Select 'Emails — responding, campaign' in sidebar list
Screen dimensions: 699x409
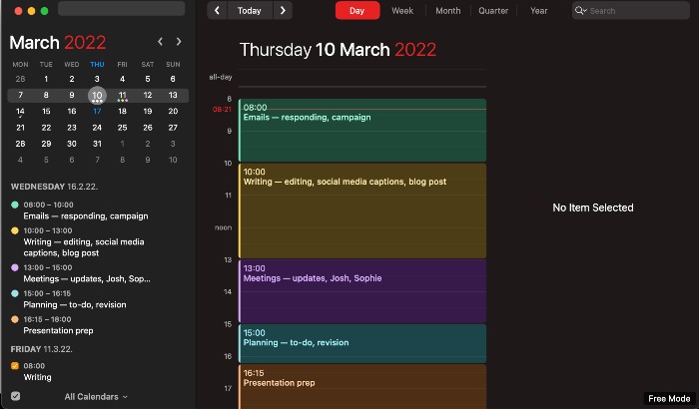click(86, 216)
